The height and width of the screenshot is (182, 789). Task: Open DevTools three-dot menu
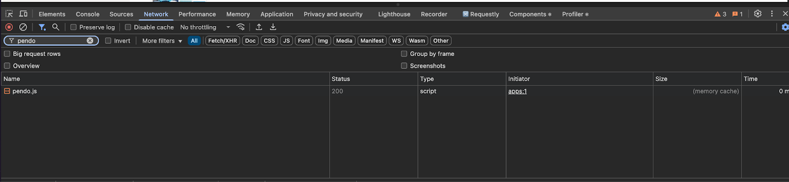point(772,14)
